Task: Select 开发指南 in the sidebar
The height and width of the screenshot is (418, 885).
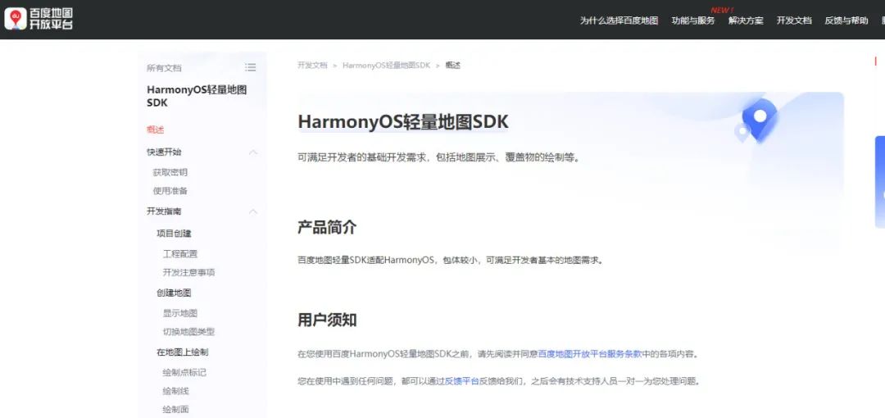Action: coord(164,211)
